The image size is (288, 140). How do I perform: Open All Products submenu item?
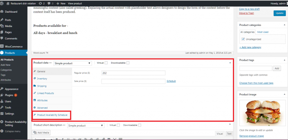tap(7, 60)
